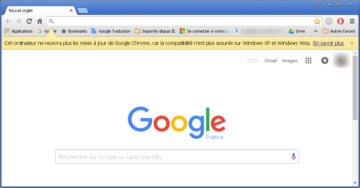Reload the current page
Image resolution: width=360 pixels, height=188 pixels.
[29, 21]
